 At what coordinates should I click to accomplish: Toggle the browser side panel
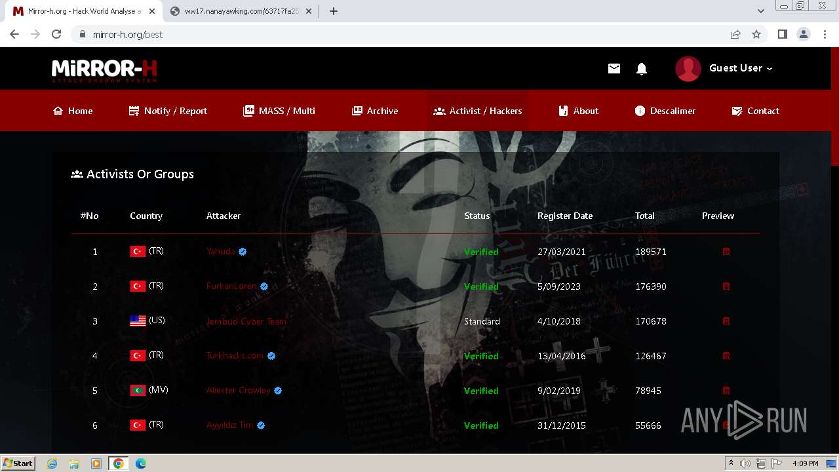[782, 34]
